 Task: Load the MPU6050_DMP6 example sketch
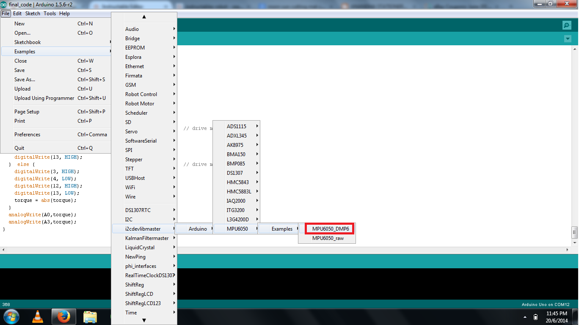click(327, 229)
